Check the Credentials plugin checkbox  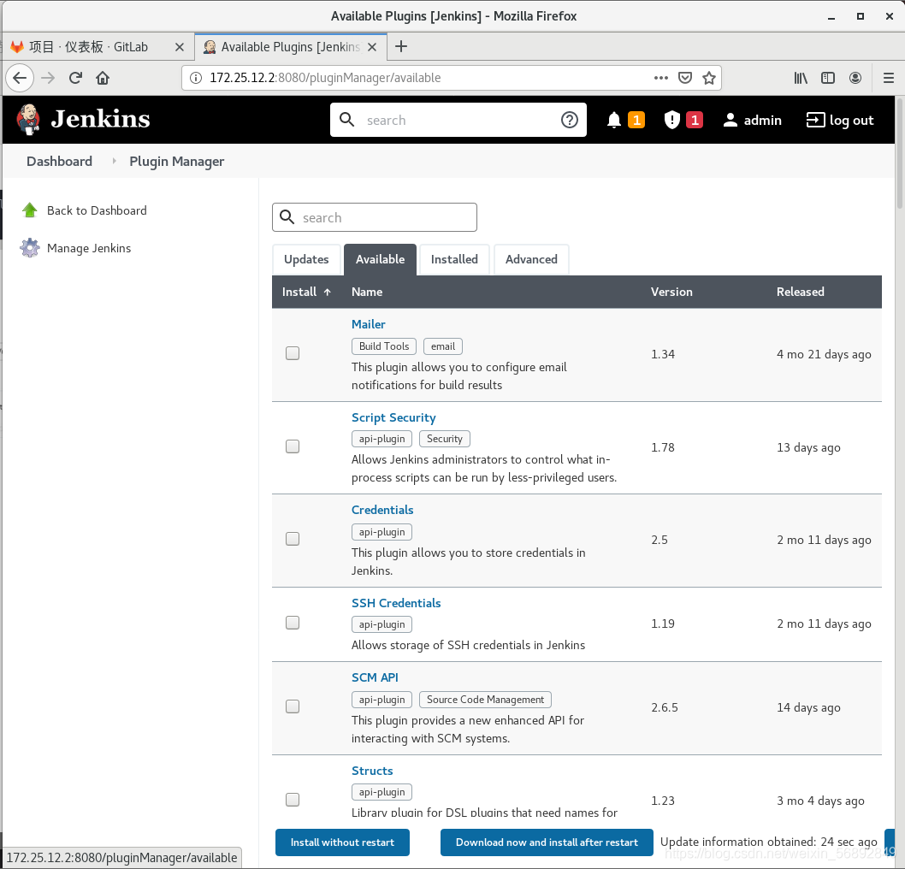293,539
